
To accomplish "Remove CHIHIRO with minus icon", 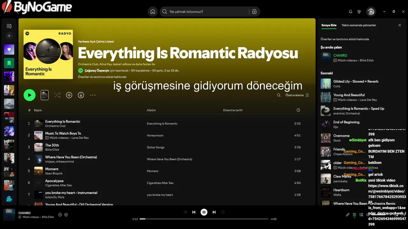I will click(x=60, y=215).
